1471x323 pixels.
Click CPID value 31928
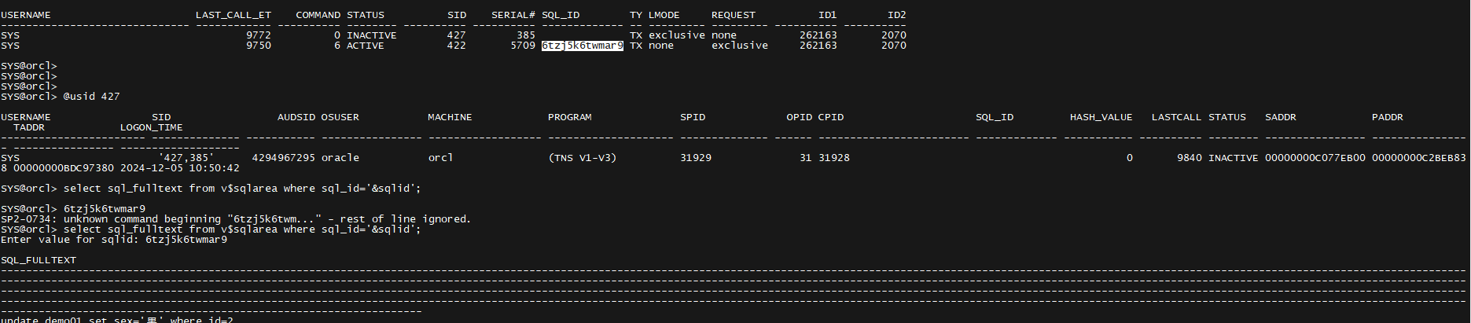point(833,158)
